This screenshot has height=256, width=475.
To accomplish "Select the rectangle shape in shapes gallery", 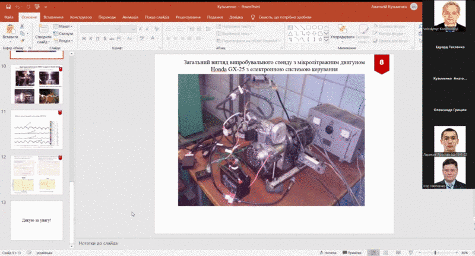I will (308, 27).
